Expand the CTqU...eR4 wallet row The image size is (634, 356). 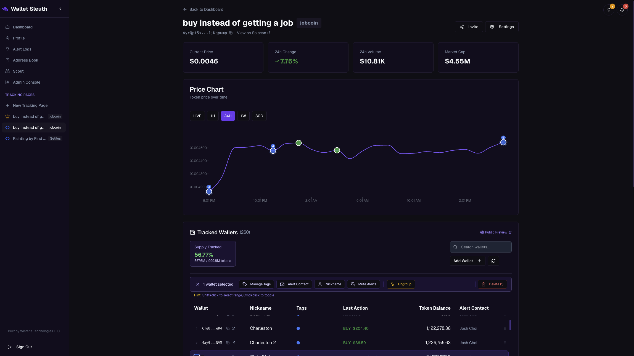pos(197,328)
